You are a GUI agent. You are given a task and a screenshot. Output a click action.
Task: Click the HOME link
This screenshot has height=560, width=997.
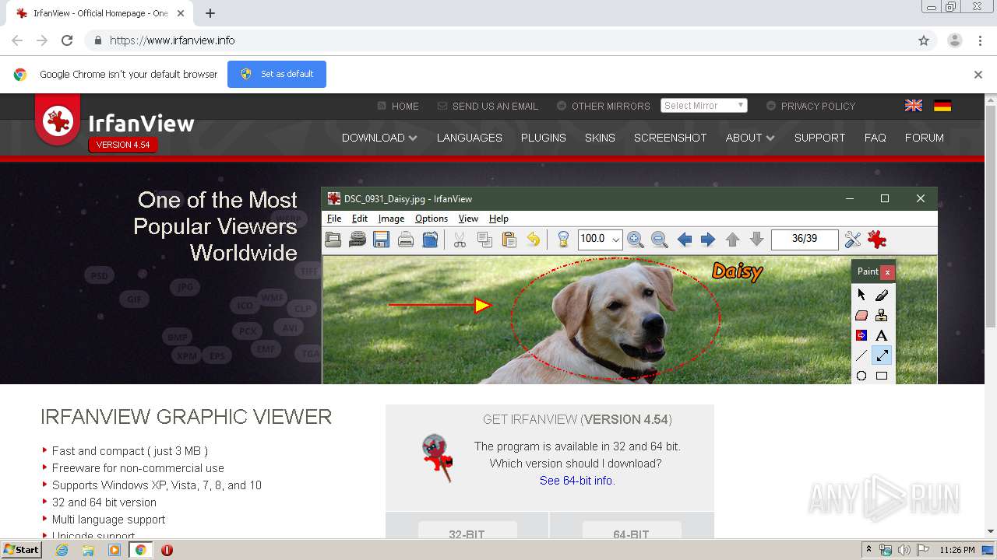point(398,106)
